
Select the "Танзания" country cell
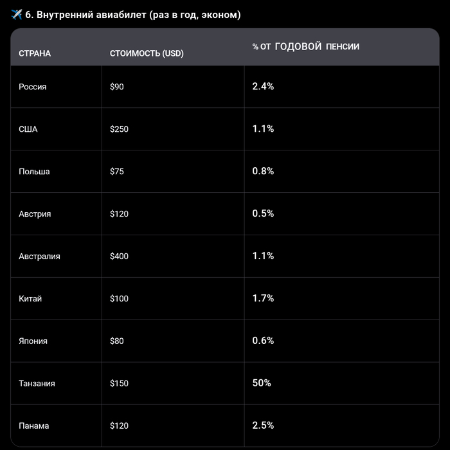tap(37, 384)
